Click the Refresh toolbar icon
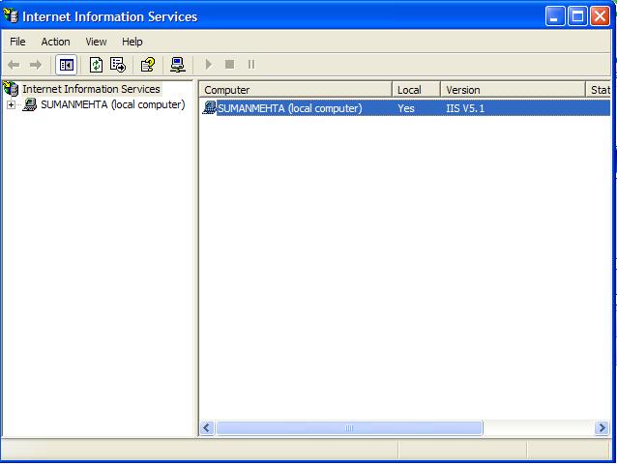The width and height of the screenshot is (617, 465). coord(96,65)
